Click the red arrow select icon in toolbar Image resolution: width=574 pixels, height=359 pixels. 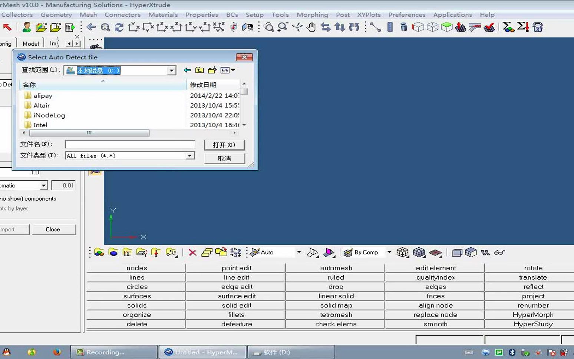[x=7, y=27]
